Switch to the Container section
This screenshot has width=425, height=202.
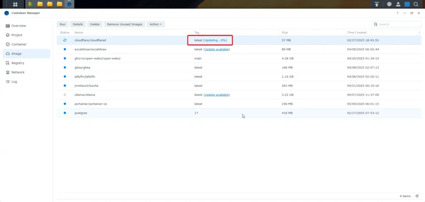(26, 44)
